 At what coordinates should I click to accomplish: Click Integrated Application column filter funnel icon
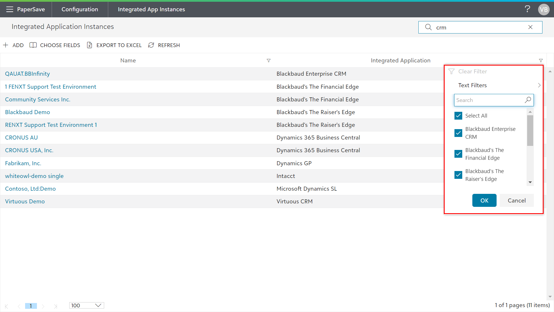click(x=541, y=60)
